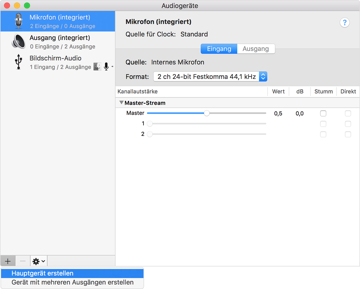Click the microphone icon for Mikrofon (integriert)
This screenshot has width=360, height=289.
point(19,21)
